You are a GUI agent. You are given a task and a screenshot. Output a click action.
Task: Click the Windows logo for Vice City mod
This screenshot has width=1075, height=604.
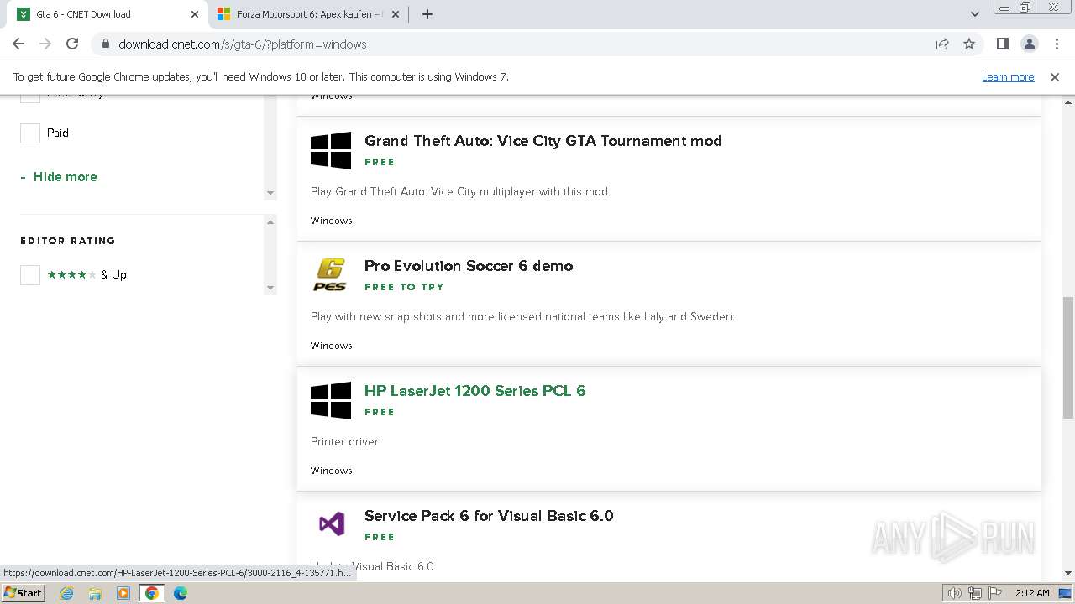click(331, 151)
